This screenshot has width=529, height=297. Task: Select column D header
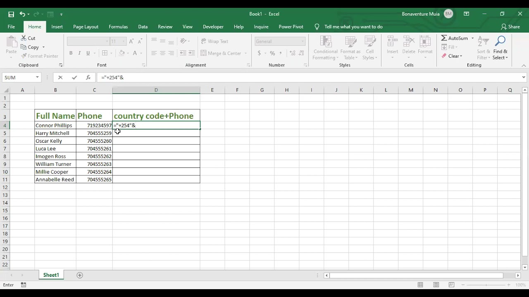156,90
